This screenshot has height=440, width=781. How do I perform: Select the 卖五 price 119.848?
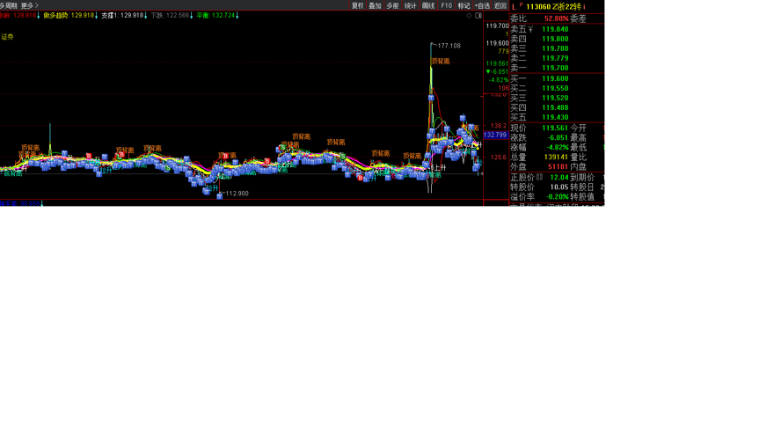coord(555,29)
